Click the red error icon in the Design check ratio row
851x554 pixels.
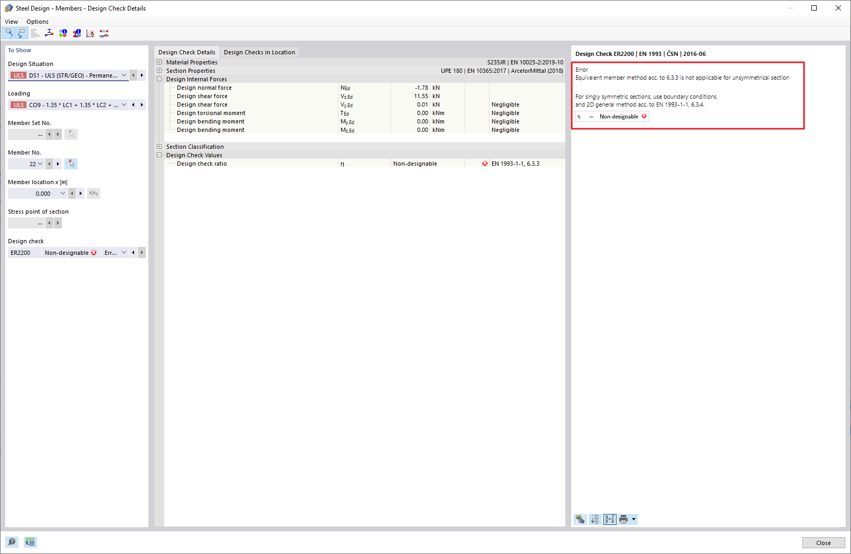click(x=485, y=164)
